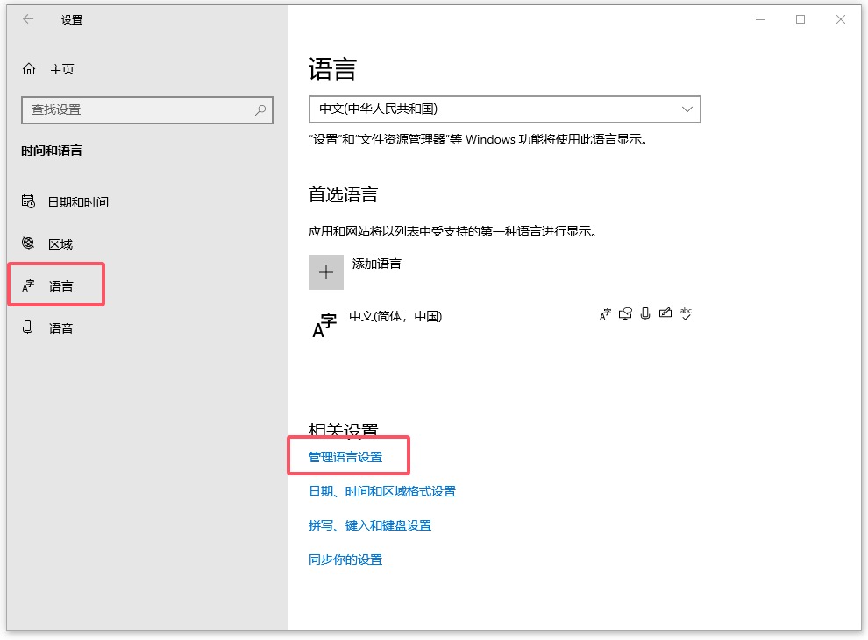868x640 pixels.
Task: Click the back arrow in Settings title bar
Action: point(28,19)
